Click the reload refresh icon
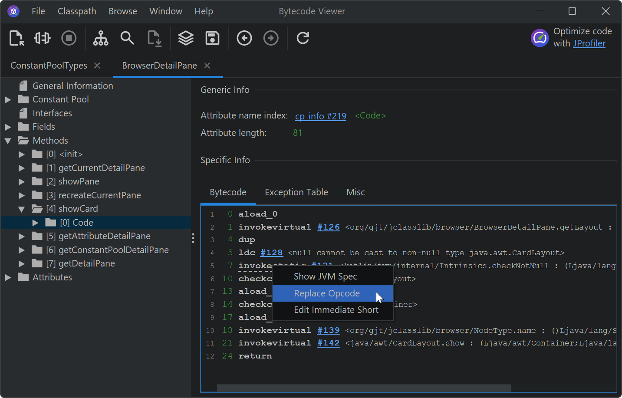Viewport: 622px width, 398px height. pos(303,38)
